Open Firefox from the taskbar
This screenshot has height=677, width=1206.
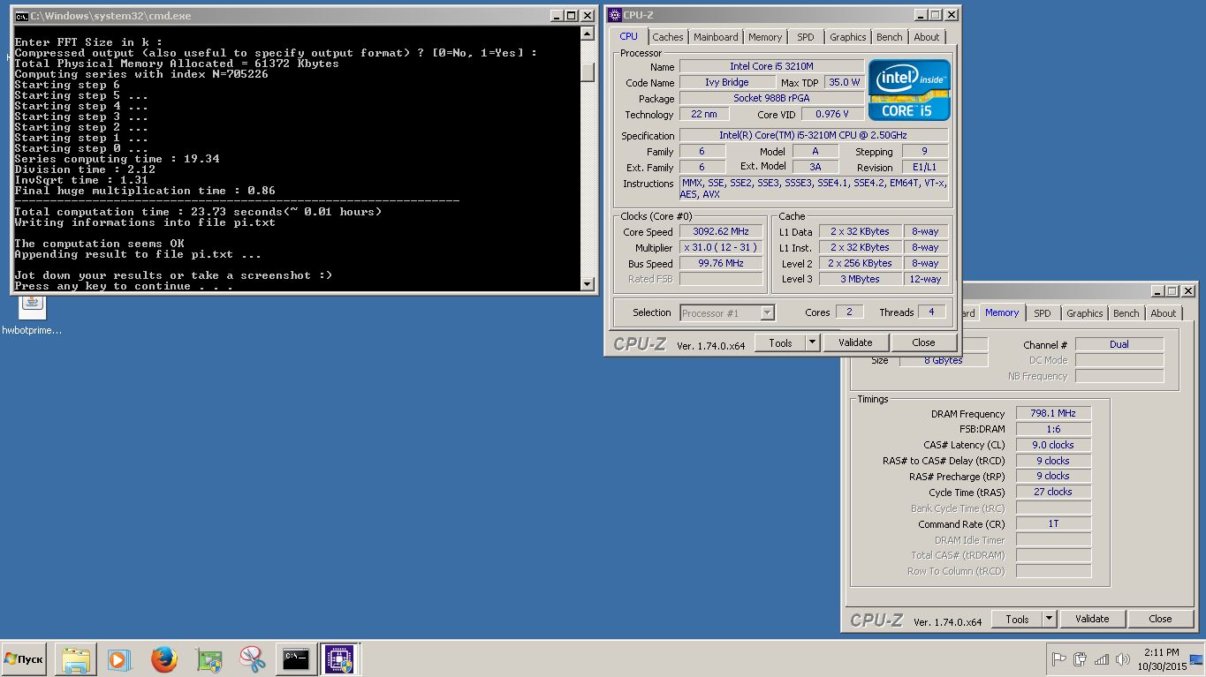[x=164, y=659]
